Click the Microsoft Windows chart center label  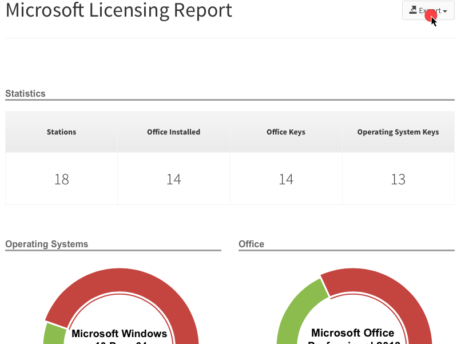(x=119, y=337)
